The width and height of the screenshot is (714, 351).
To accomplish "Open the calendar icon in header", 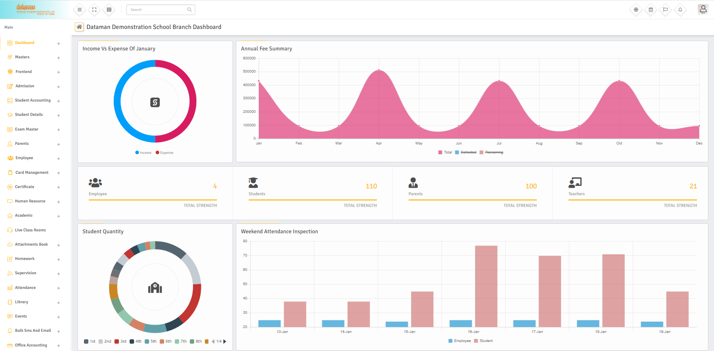I will coord(650,10).
